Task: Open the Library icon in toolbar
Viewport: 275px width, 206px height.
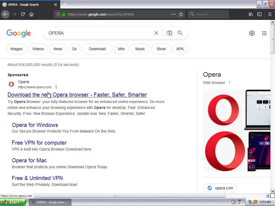Action: point(251,14)
